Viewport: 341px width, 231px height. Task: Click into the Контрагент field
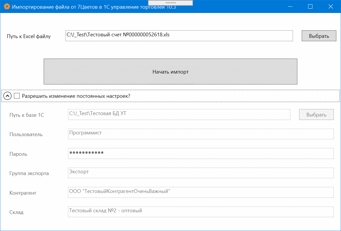(201, 192)
